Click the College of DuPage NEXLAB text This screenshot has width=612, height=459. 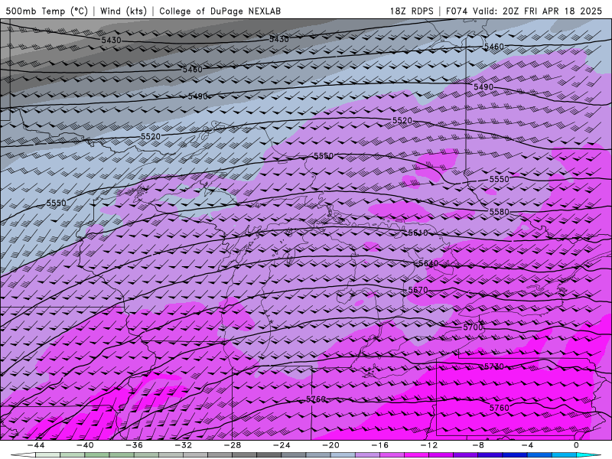coord(220,11)
